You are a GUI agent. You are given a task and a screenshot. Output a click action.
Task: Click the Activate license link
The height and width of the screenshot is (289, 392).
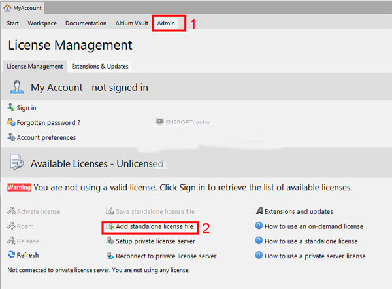tap(38, 211)
